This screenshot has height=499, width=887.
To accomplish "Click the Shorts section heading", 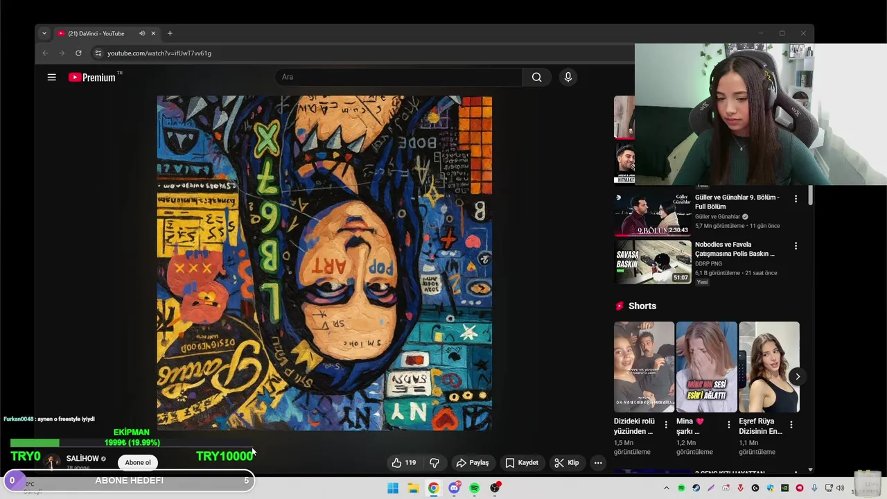I will pyautogui.click(x=642, y=306).
